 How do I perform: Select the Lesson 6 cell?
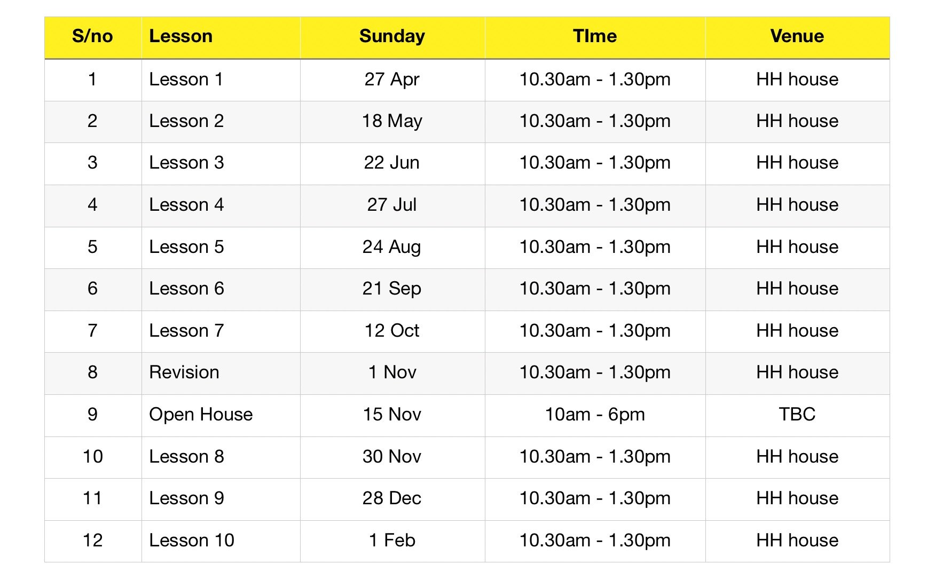tap(186, 289)
